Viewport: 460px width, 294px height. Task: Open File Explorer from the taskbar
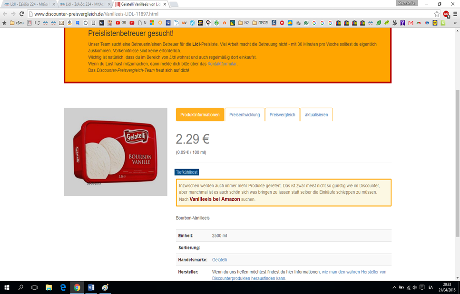click(x=49, y=287)
